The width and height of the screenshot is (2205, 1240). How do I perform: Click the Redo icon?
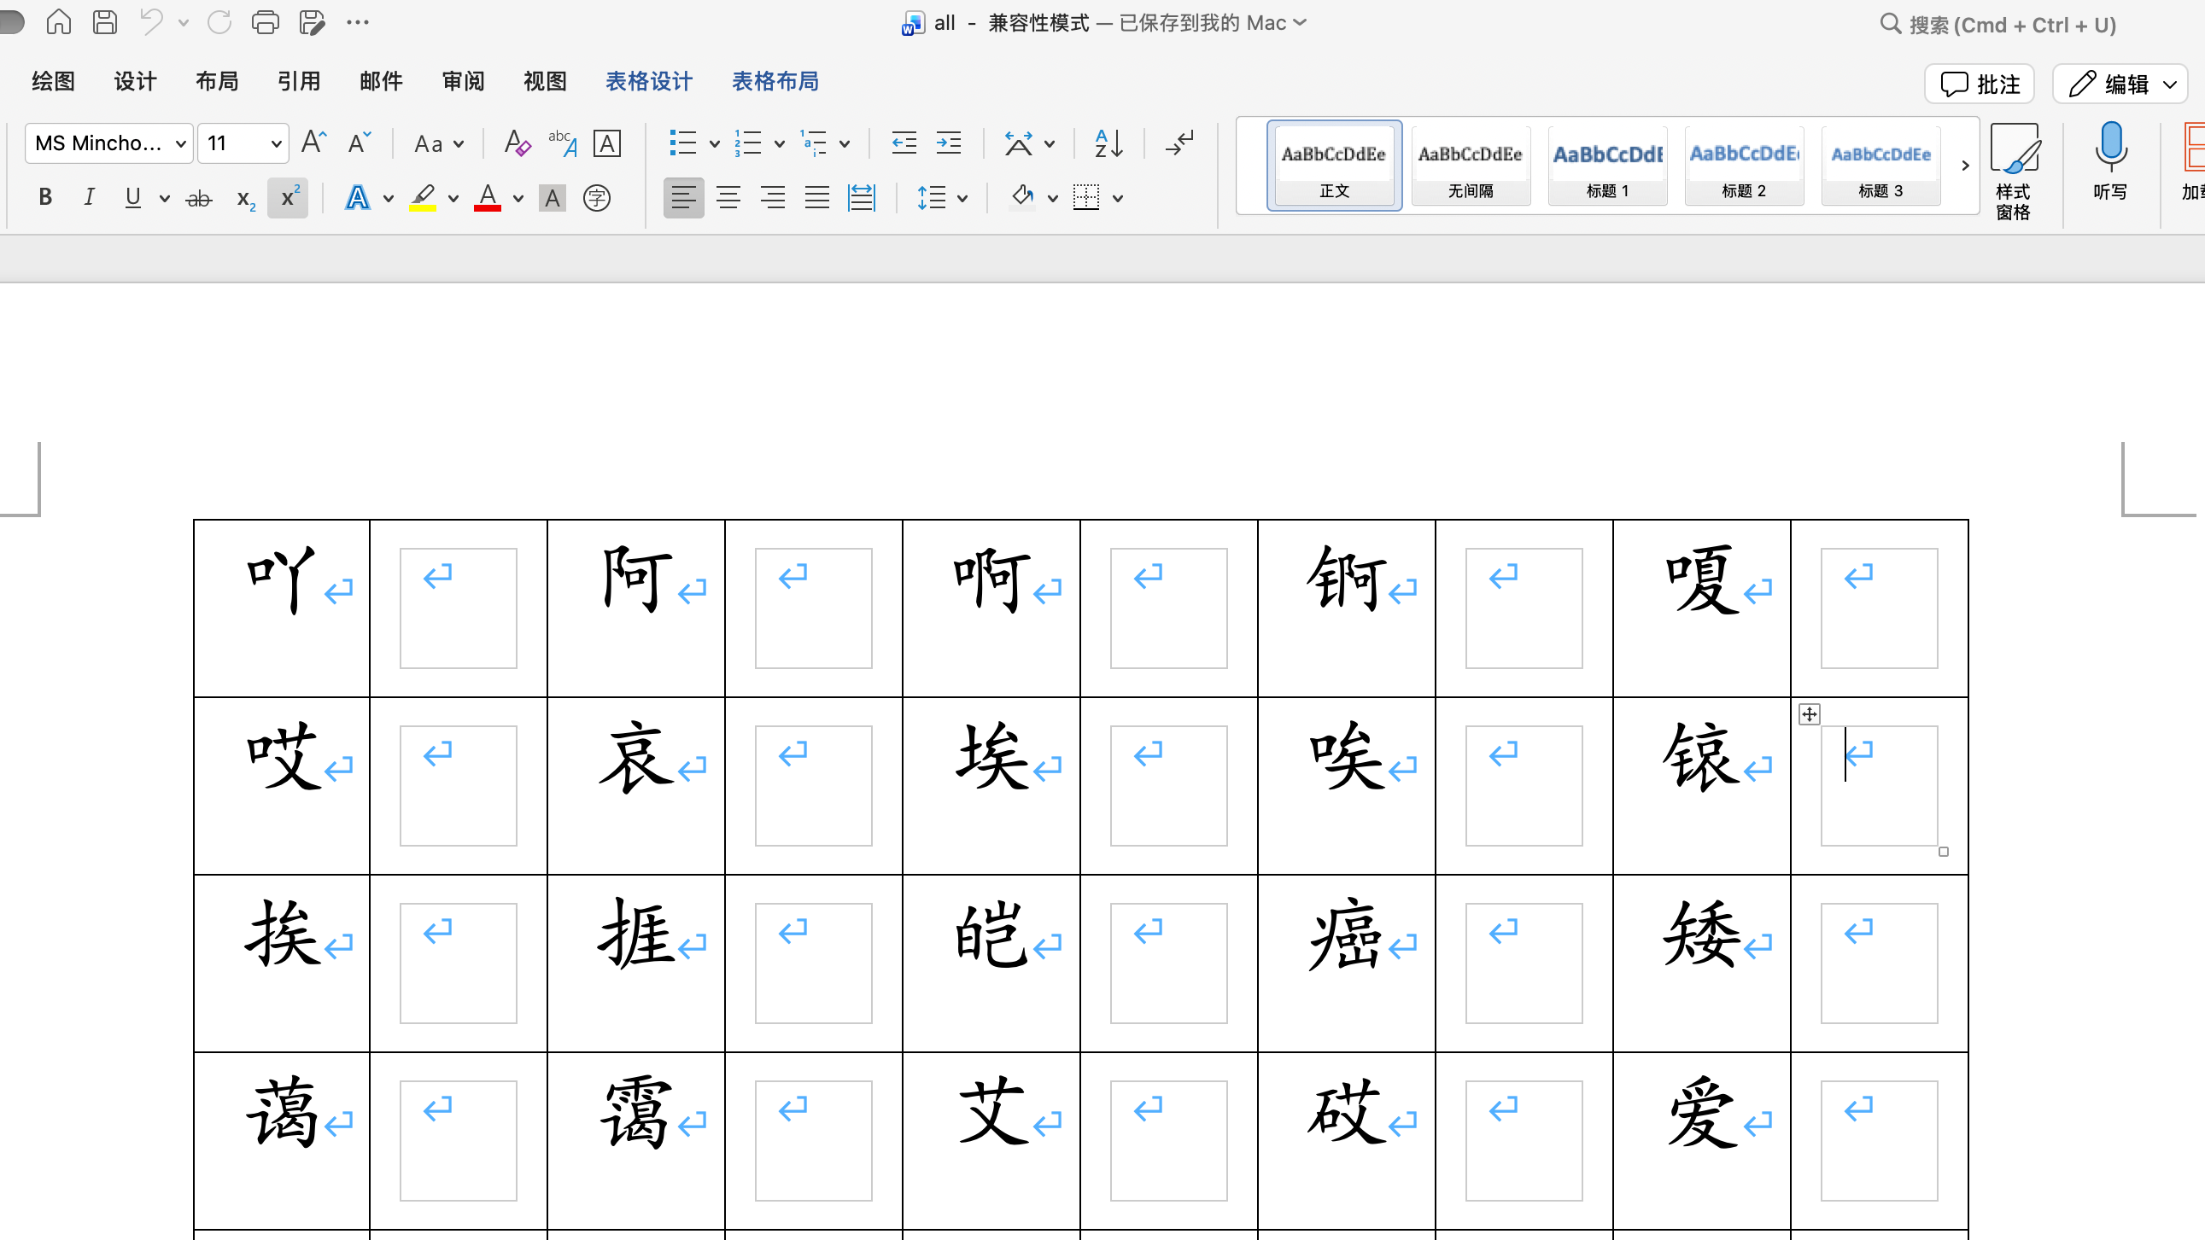click(219, 22)
